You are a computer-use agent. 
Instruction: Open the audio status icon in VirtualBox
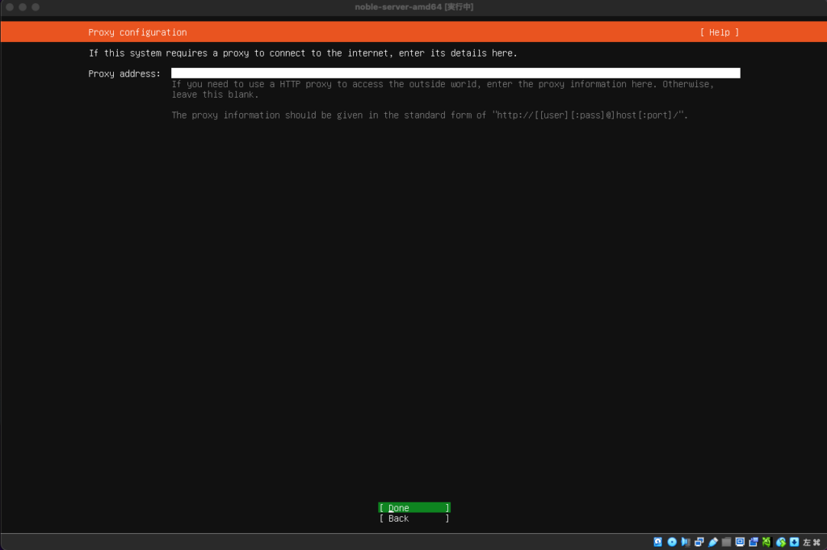[686, 542]
